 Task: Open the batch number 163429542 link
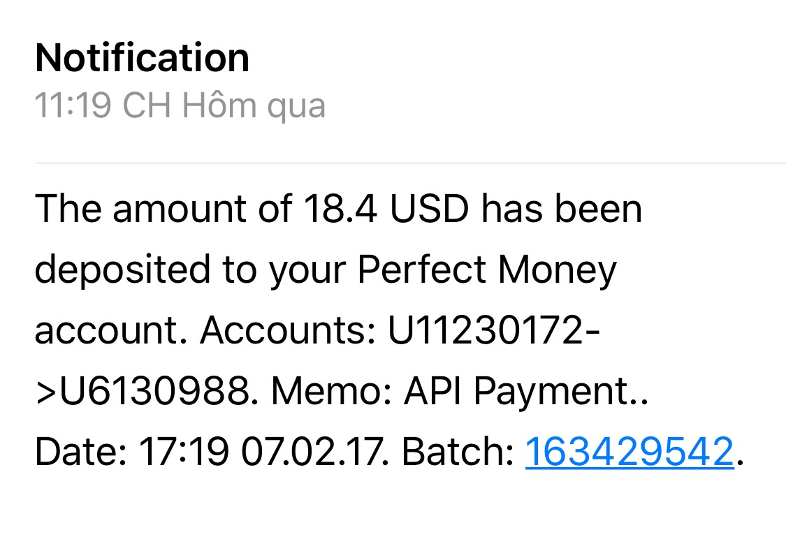click(x=629, y=452)
